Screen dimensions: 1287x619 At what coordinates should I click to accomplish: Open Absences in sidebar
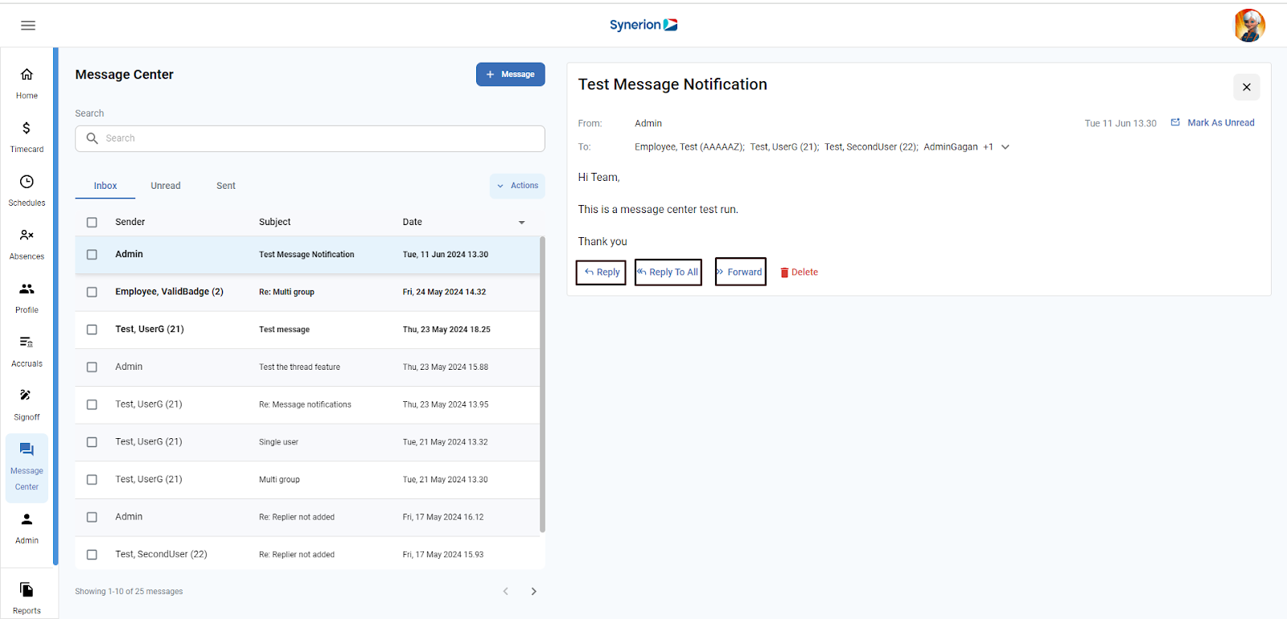(27, 244)
